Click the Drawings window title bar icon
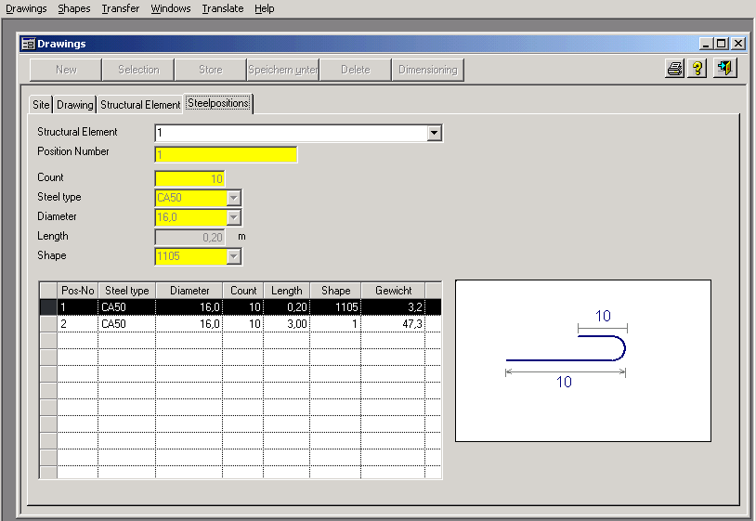 click(28, 43)
